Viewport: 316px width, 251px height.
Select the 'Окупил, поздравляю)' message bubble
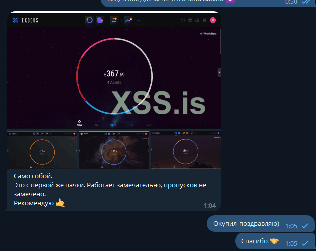point(260,224)
